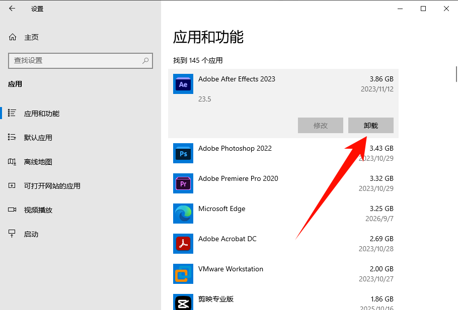The width and height of the screenshot is (458, 310).
Task: Select the Microsoft Edge entry name
Action: click(x=221, y=209)
